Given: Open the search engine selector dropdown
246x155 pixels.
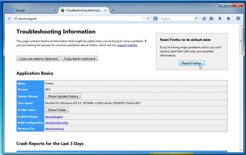Looking at the screenshot, I should click(156, 18).
